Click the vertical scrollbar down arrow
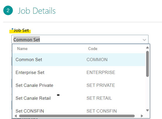Viewport: 162px width, 119px height. tap(147, 110)
